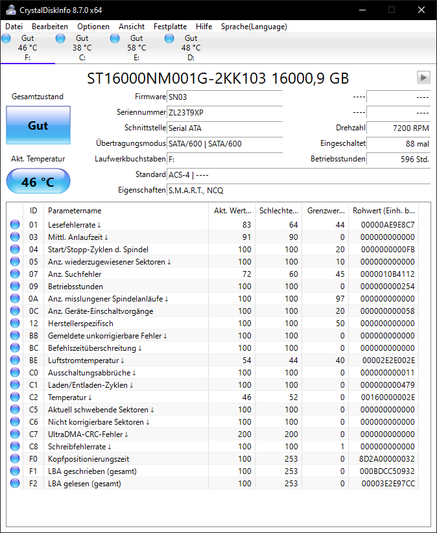Image resolution: width=437 pixels, height=533 pixels.
Task: Click the status orb on the 05 wiederzugewiesener Sektoren row
Action: click(15, 261)
